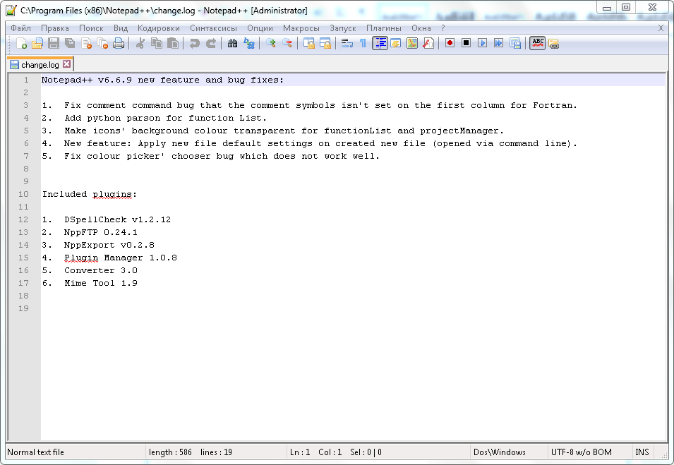
Task: Open the Replace dialog icon
Action: click(249, 44)
